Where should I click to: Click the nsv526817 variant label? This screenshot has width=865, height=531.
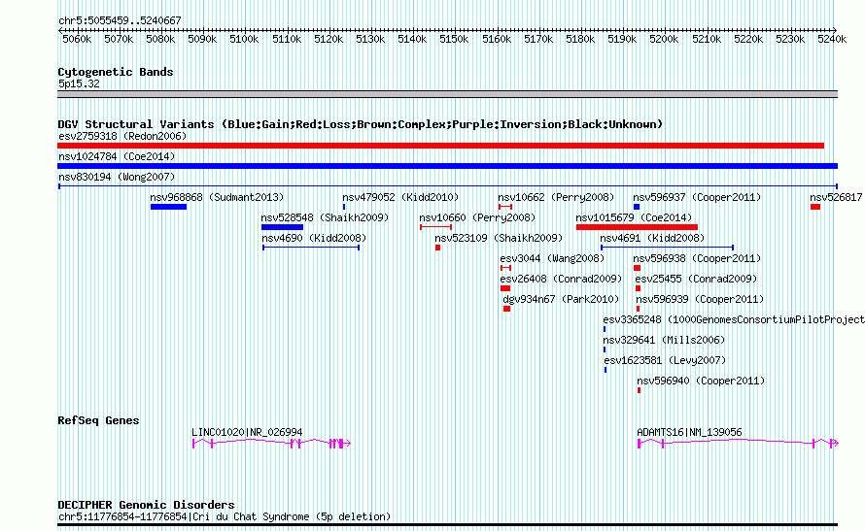(836, 197)
